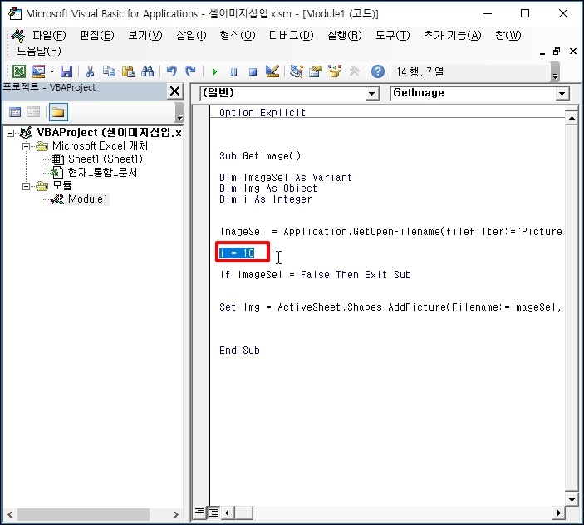This screenshot has height=525, width=584.
Task: Open the 창(W) menu
Action: 508,36
